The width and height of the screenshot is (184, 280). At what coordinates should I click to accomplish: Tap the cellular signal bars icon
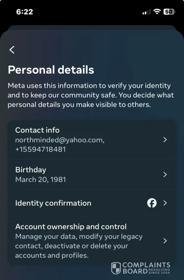point(146,12)
